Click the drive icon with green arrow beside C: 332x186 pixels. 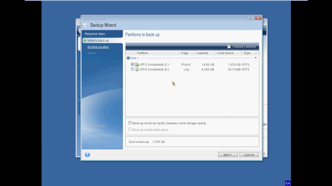(137, 64)
